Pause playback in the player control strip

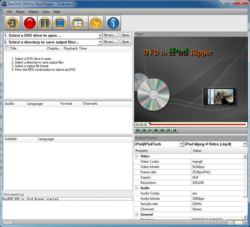pos(144,131)
